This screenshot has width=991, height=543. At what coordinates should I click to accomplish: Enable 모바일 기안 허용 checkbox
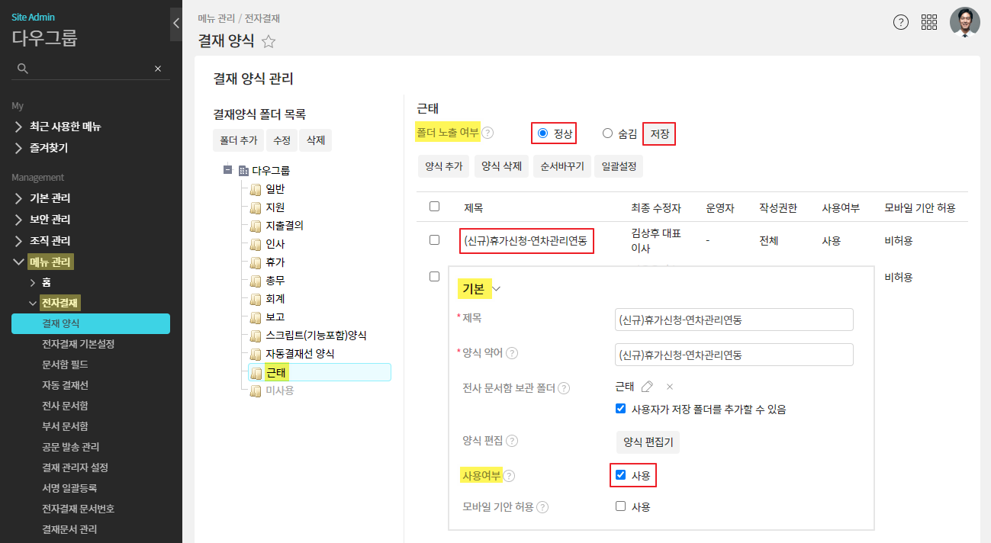(621, 506)
